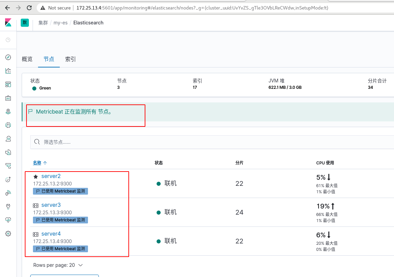Screen dimensions: 394x277
Task: Click the node icon beside server3
Action: [36, 205]
